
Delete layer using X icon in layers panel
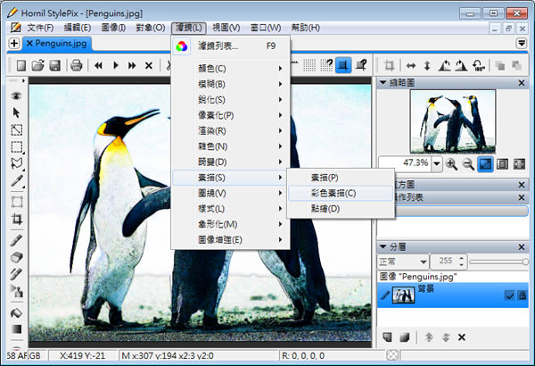point(461,337)
